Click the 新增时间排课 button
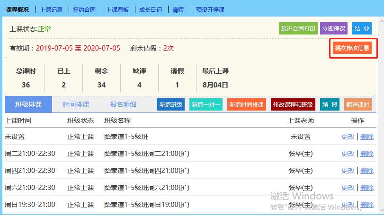Image resolution: width=384 pixels, height=215 pixels. click(246, 104)
